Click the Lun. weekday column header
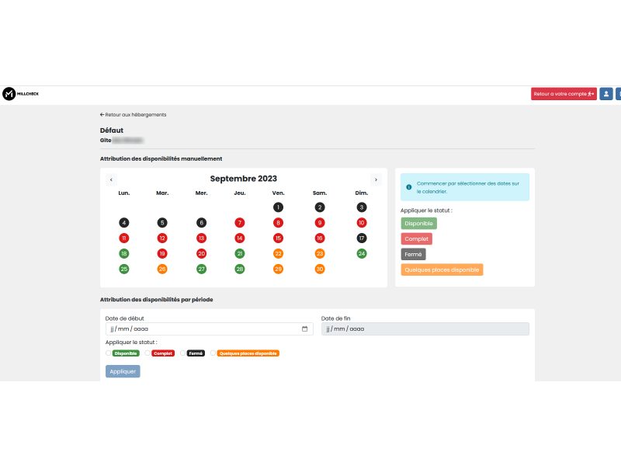621x466 pixels. 124,193
